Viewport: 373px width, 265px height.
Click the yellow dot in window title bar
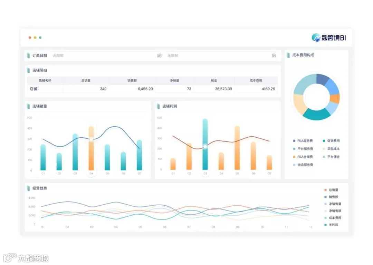35,38
